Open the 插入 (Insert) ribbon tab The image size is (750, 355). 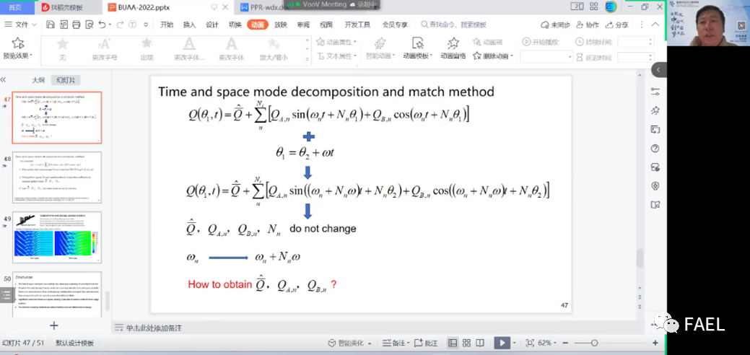pyautogui.click(x=189, y=25)
